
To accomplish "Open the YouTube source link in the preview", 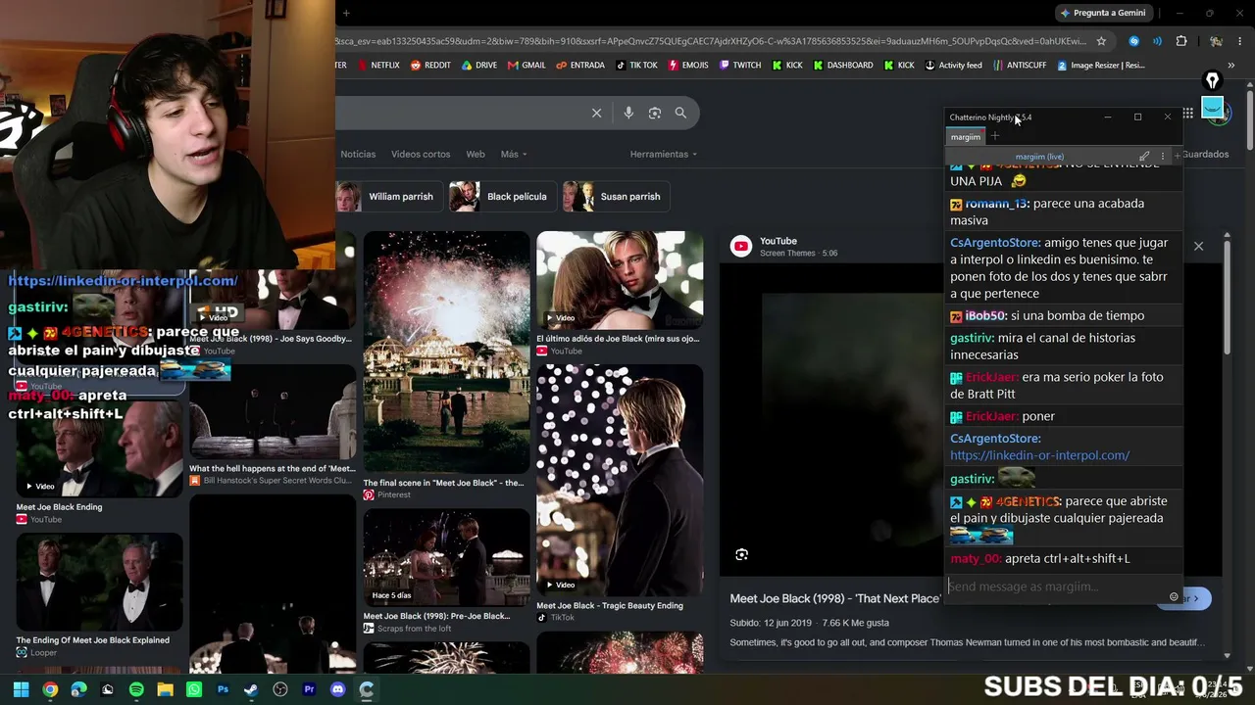I will 778,241.
